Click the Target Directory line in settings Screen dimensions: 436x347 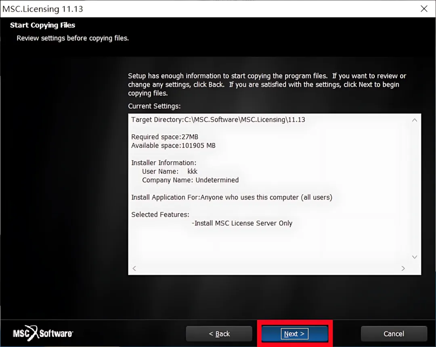[x=218, y=120]
